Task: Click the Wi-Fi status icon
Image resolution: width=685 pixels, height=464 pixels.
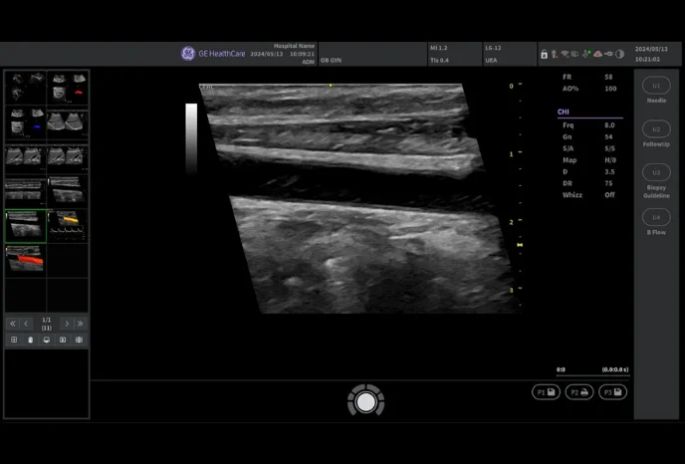Action: click(565, 54)
